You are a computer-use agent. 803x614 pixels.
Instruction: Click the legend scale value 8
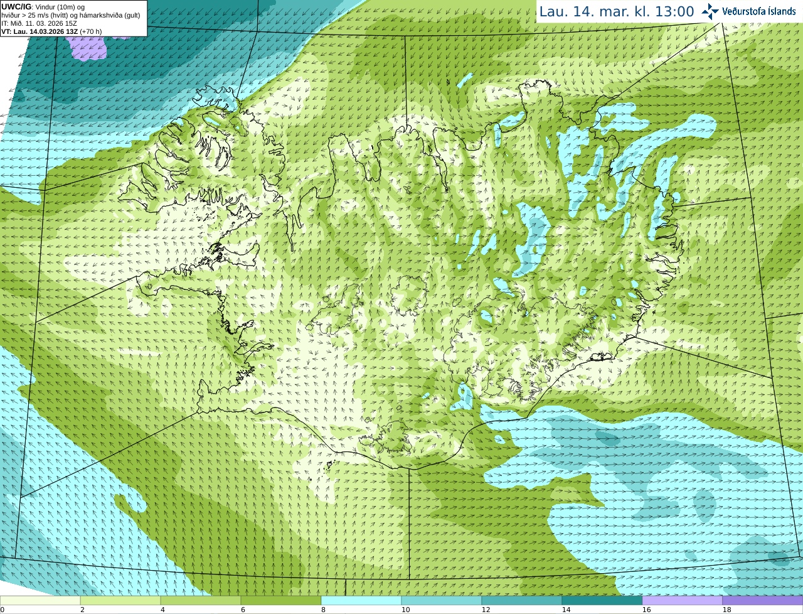(323, 610)
